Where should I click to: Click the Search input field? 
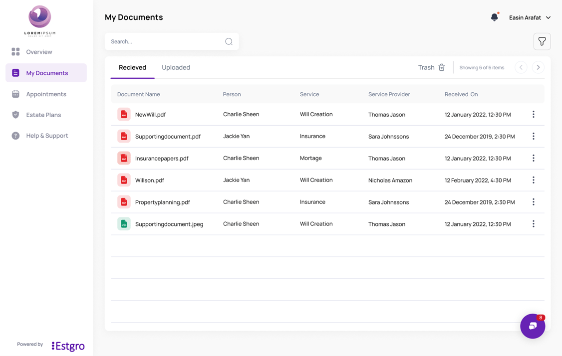tap(172, 41)
